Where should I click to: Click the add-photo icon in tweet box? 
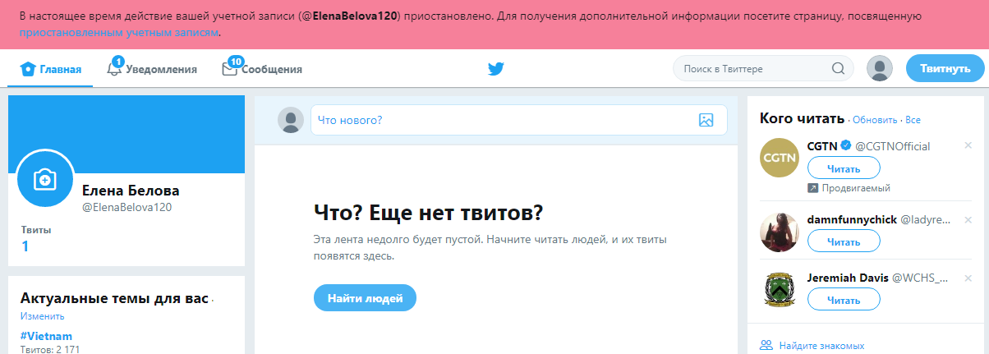tap(706, 120)
